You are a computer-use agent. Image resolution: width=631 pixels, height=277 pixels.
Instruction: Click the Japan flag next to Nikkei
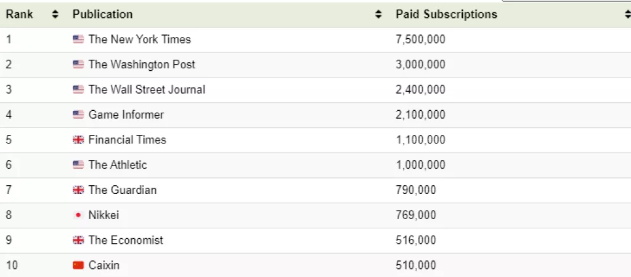click(78, 215)
